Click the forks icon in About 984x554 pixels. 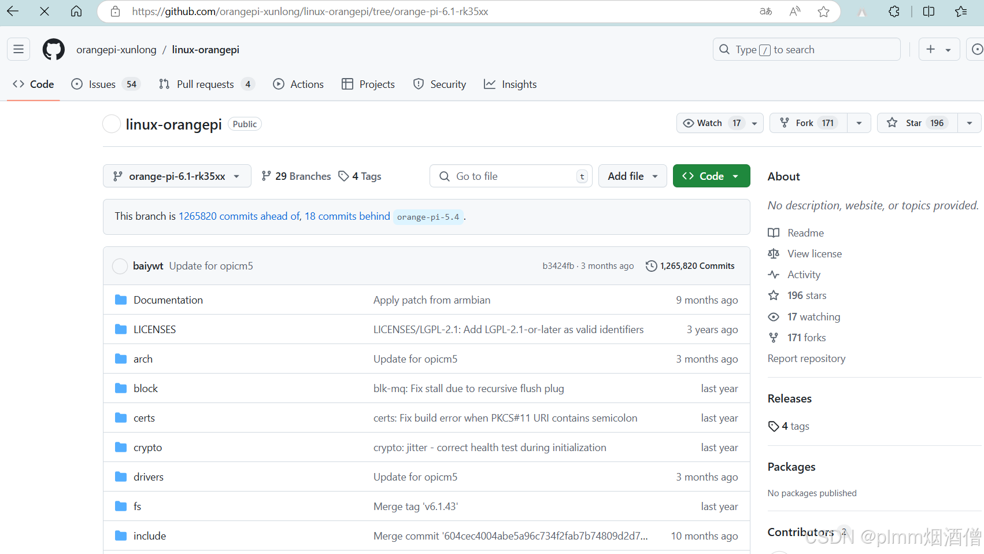coord(774,338)
